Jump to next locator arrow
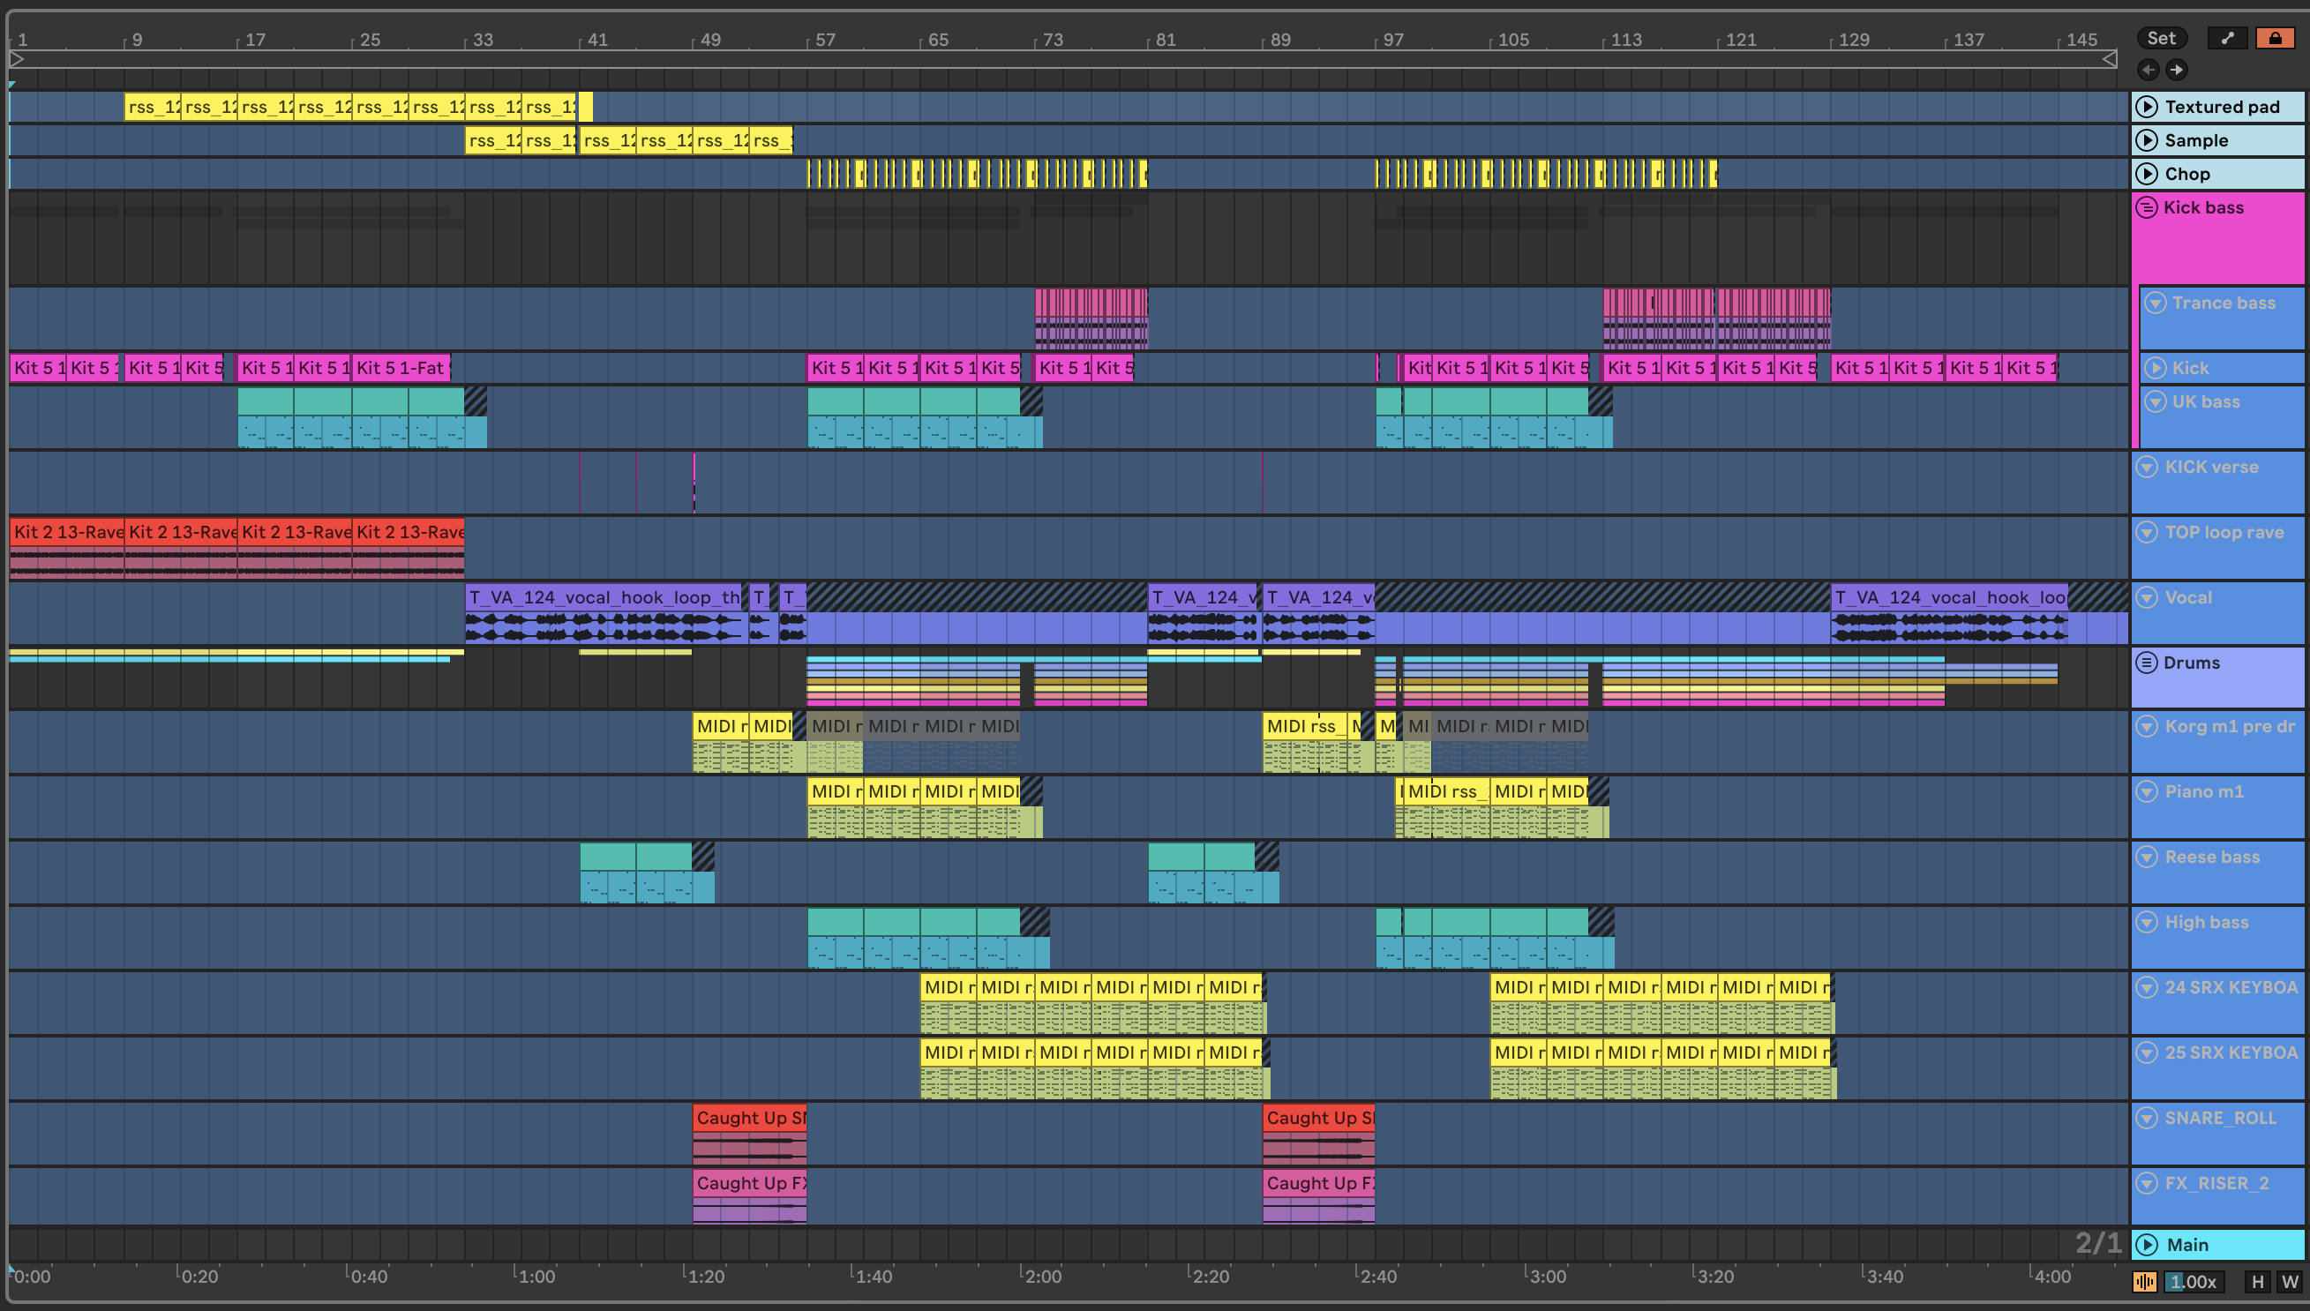This screenshot has width=2310, height=1311. (x=2176, y=70)
